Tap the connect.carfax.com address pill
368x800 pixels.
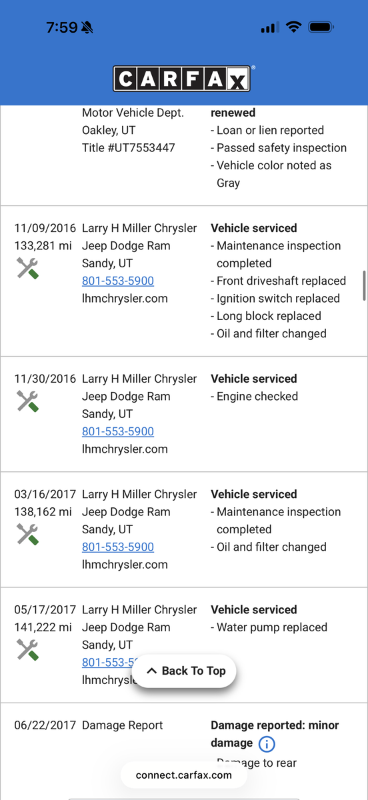(183, 775)
